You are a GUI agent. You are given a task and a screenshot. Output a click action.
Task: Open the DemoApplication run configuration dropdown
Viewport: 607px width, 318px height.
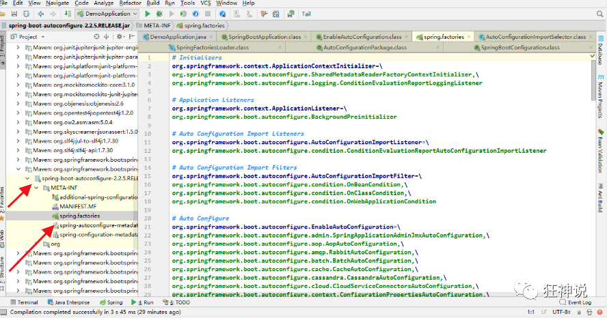(107, 14)
